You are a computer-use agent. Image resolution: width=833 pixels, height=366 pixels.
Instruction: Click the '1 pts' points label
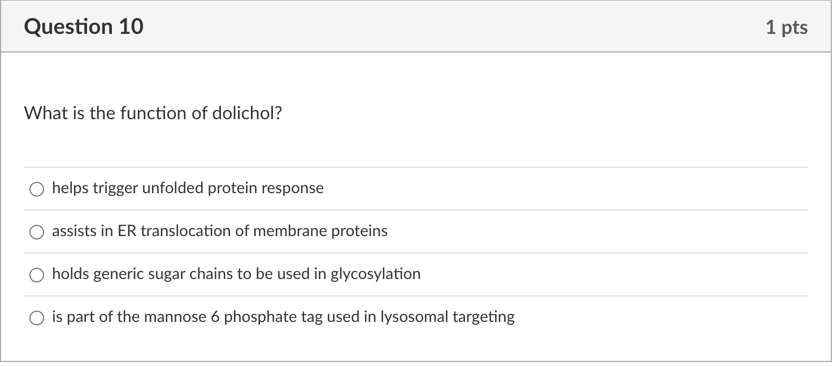(x=786, y=27)
